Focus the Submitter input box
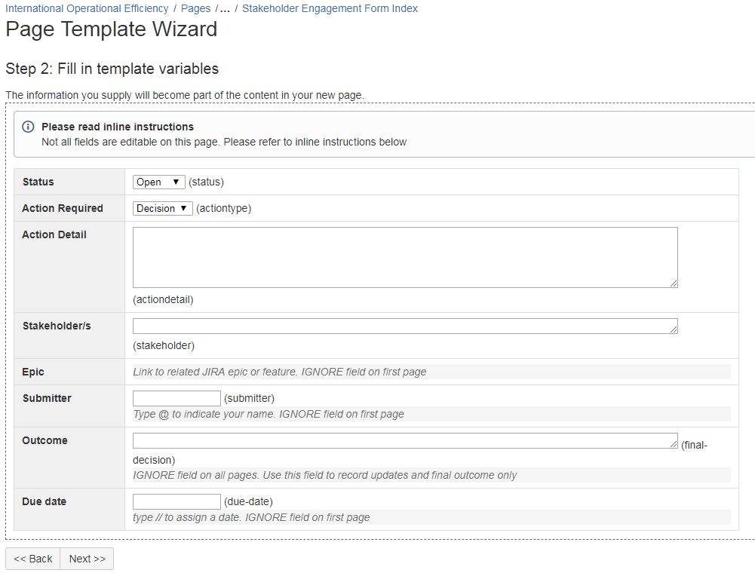Screen dimensions: 755x576 pyautogui.click(x=176, y=398)
